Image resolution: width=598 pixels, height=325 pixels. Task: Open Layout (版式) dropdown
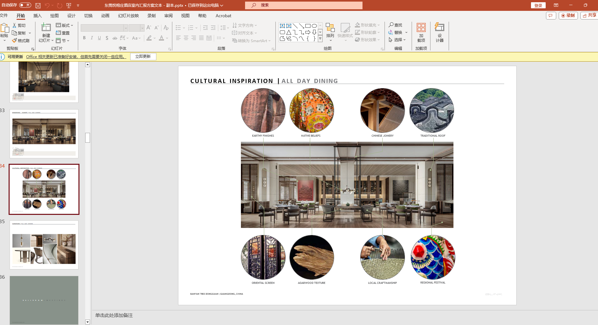(x=65, y=25)
